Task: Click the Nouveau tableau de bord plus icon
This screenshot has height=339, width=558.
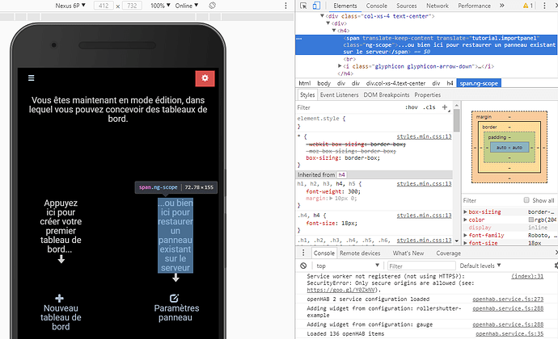Action: pos(59,298)
